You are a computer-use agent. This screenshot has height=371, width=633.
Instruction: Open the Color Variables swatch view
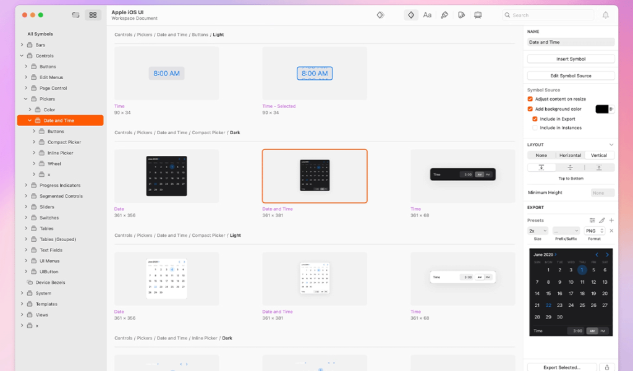pos(461,15)
